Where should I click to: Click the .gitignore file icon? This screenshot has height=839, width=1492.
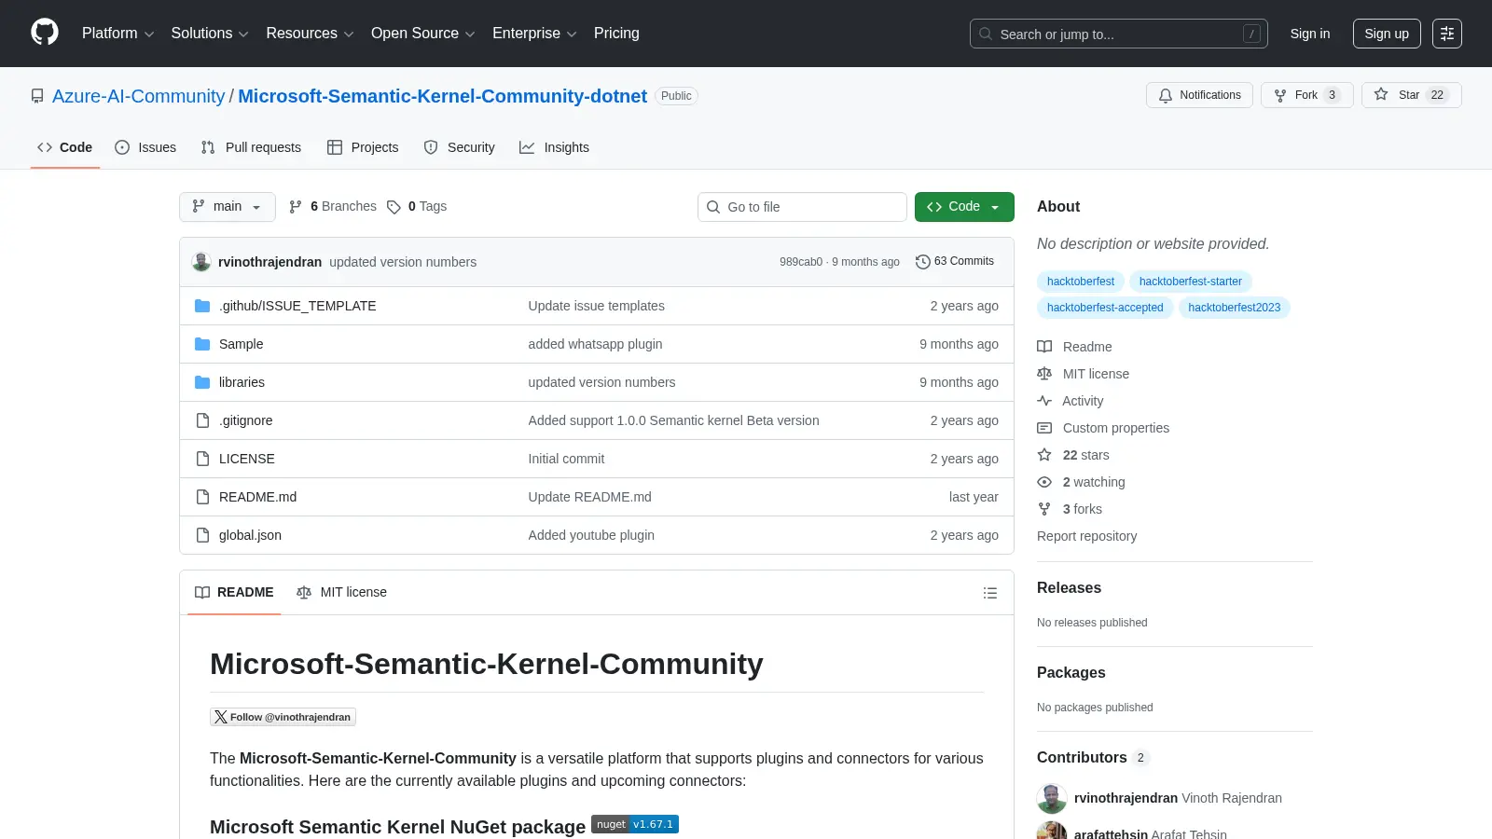point(202,420)
